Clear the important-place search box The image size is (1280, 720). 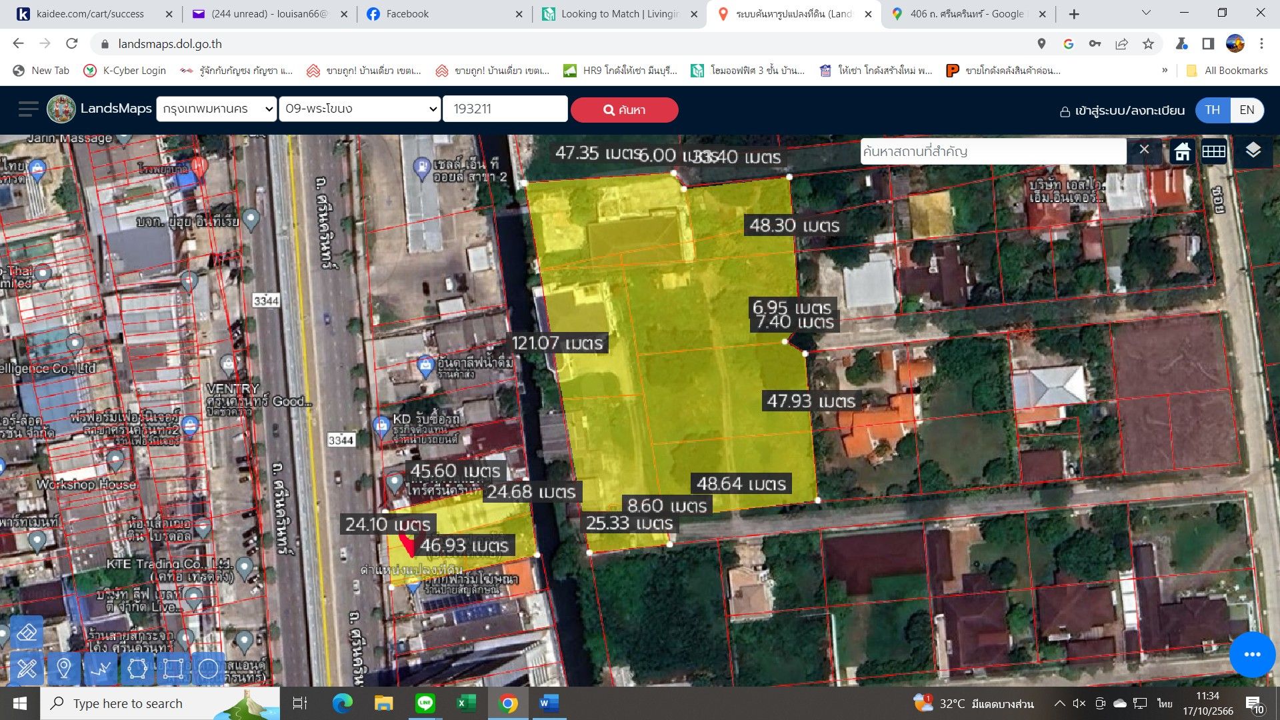(1144, 149)
